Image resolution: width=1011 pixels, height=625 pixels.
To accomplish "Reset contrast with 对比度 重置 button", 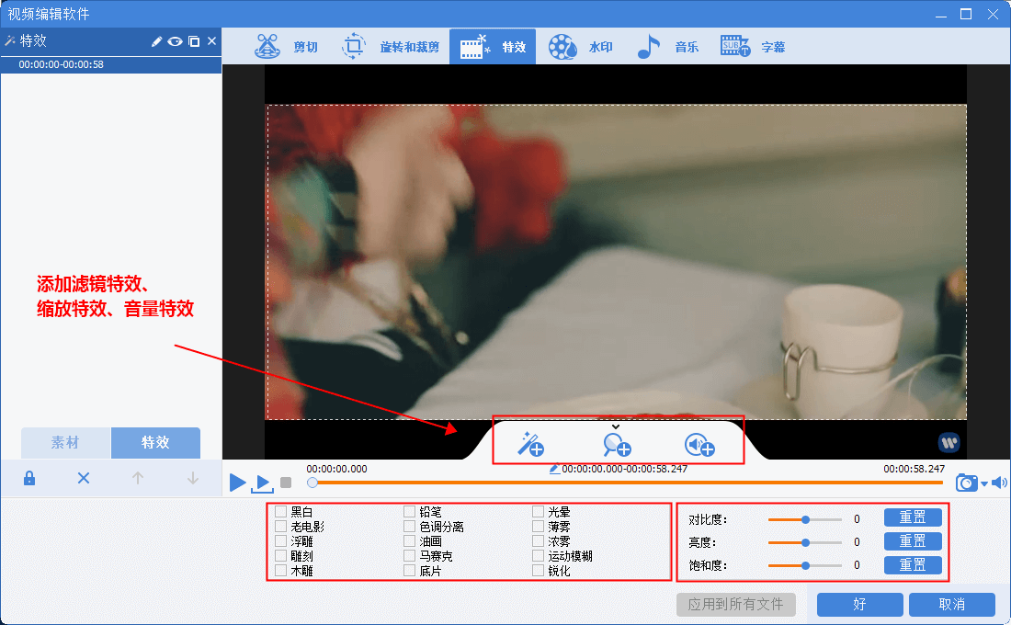I will pos(913,517).
